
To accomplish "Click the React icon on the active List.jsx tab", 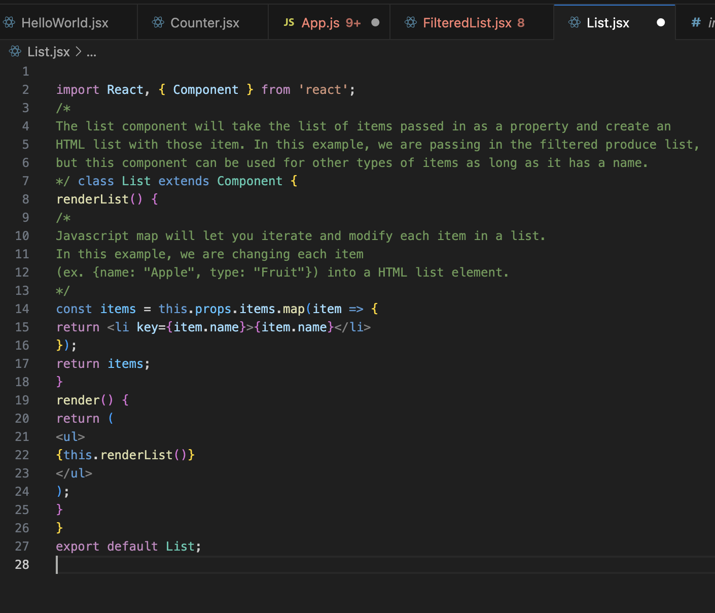I will 575,22.
